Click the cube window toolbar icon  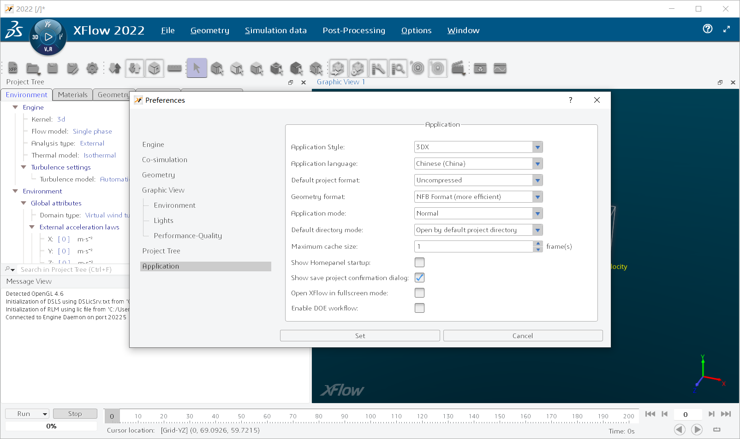click(480, 68)
